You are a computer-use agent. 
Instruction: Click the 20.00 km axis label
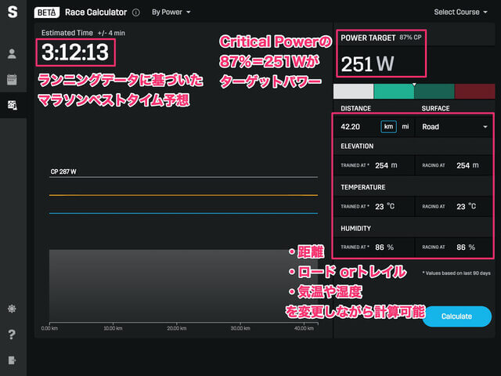(x=176, y=328)
